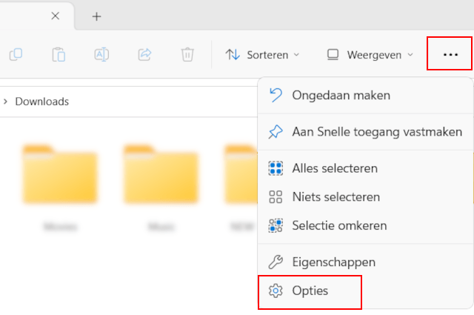Choose Ongedaan maken from the menu
Viewport: 474px width, 315px height.
(x=341, y=95)
